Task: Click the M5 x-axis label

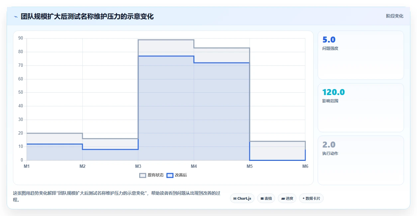Action: 250,166
